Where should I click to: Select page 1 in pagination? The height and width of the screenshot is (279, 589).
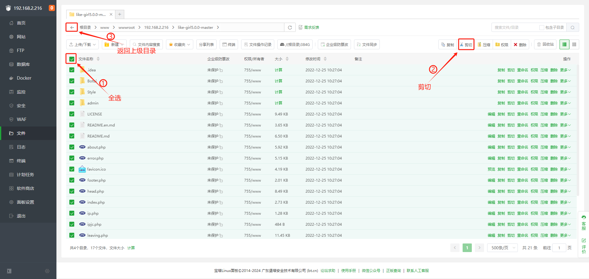tap(467, 248)
